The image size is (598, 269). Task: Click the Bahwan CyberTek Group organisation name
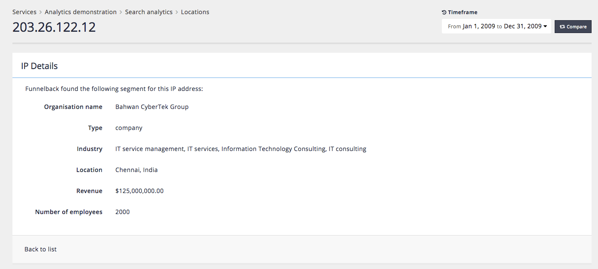(152, 107)
